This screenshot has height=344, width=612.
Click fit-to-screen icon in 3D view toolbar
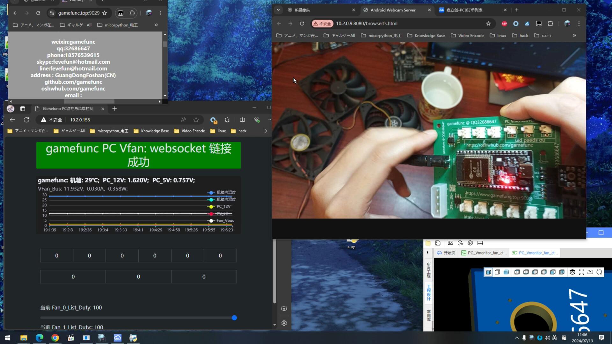(x=581, y=272)
